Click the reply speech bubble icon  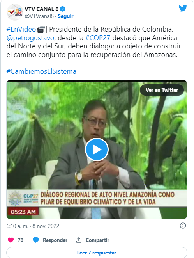click(x=36, y=240)
